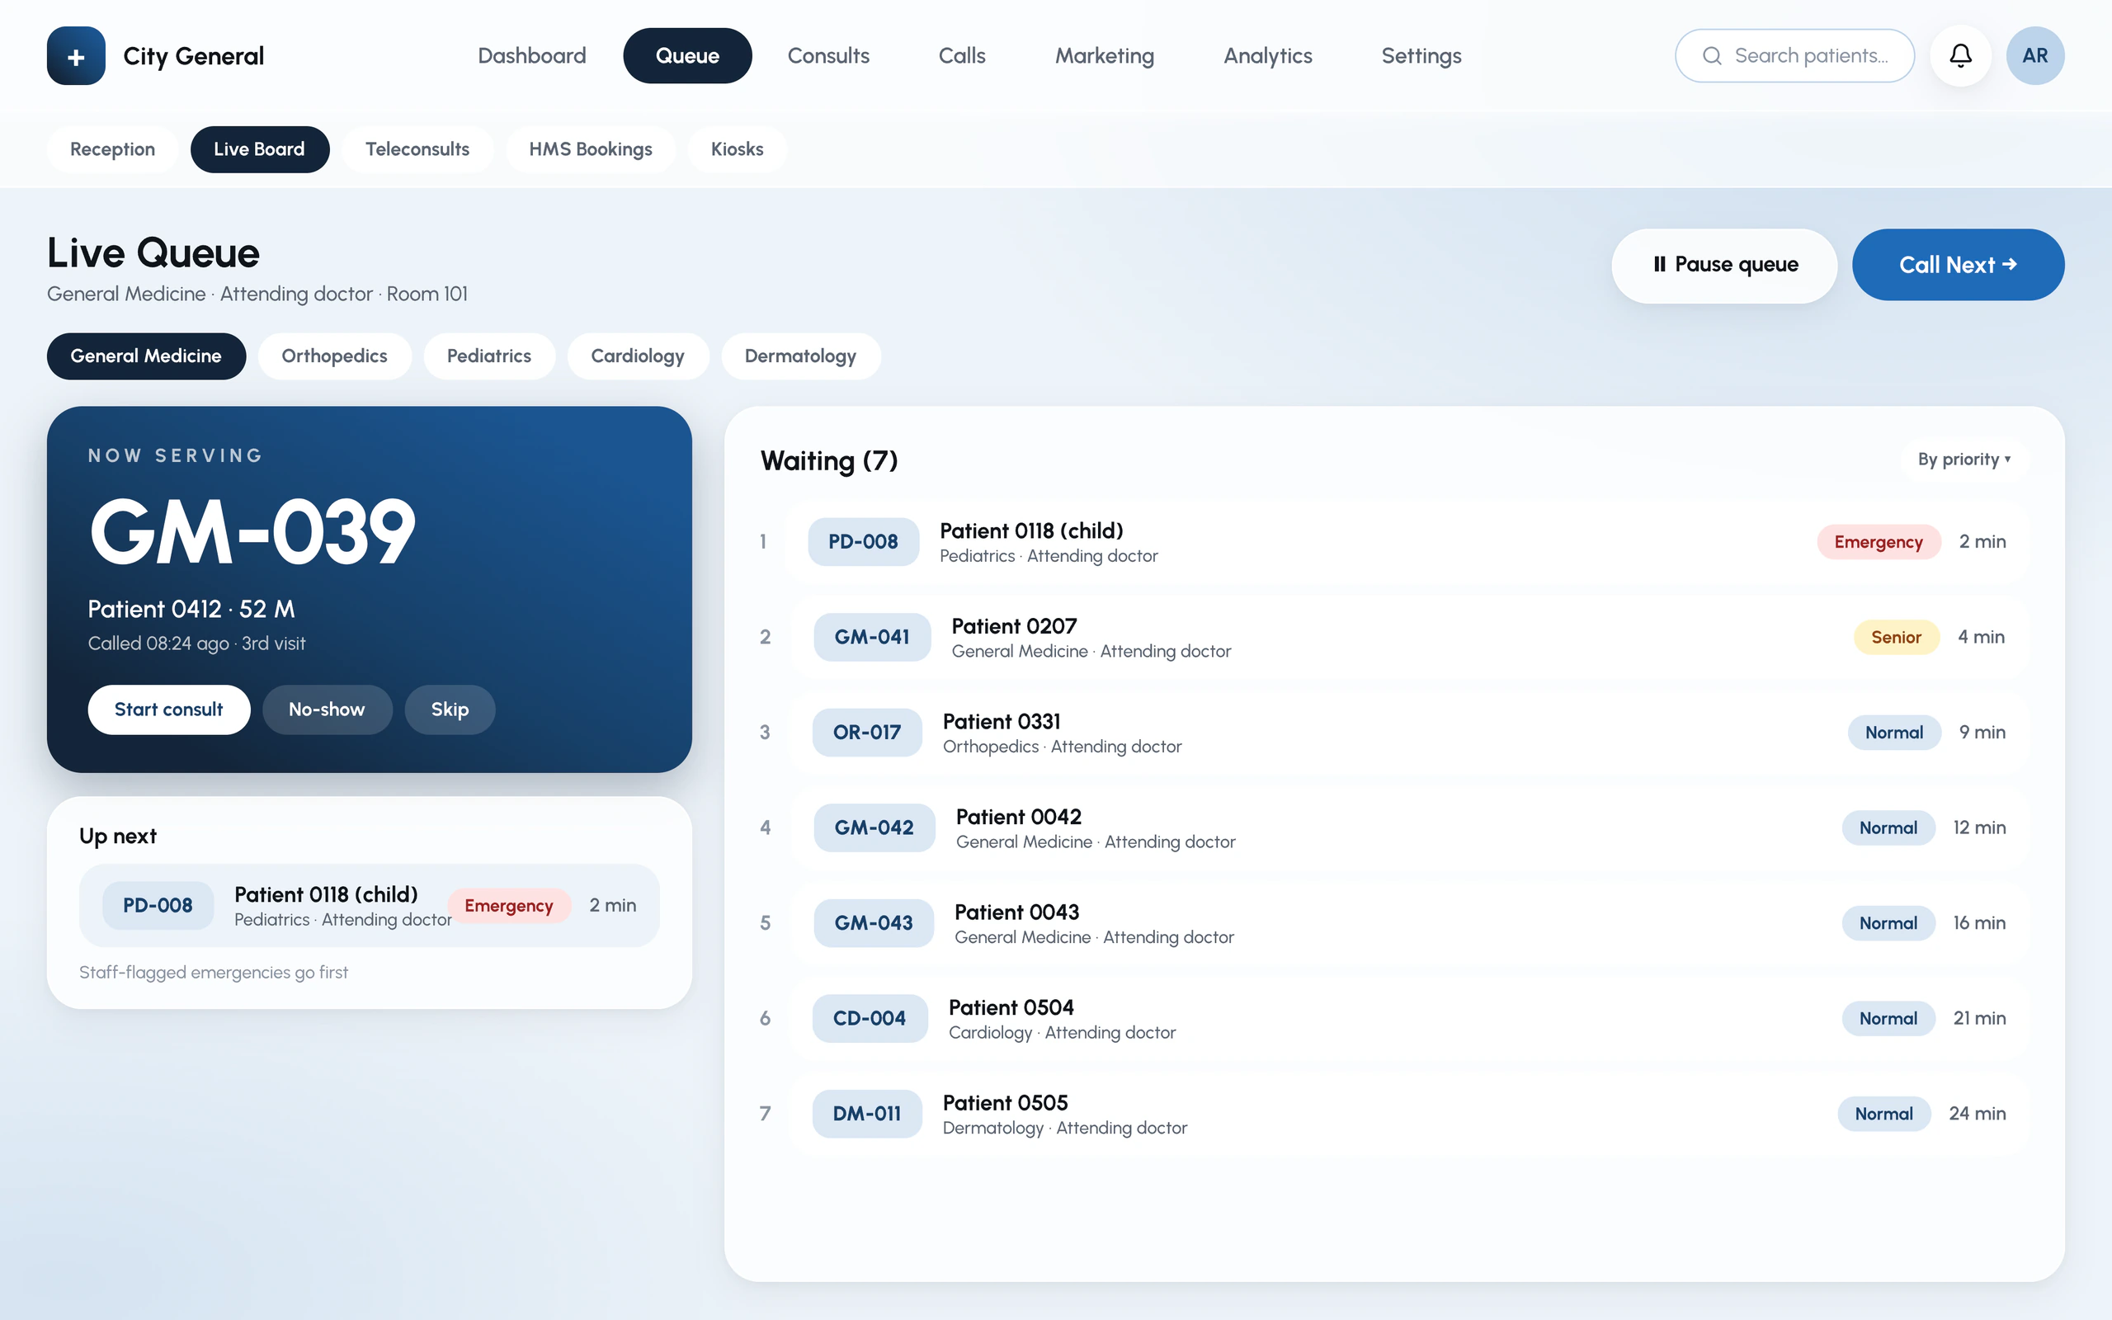Open the Calls section
This screenshot has width=2112, height=1320.
(962, 56)
